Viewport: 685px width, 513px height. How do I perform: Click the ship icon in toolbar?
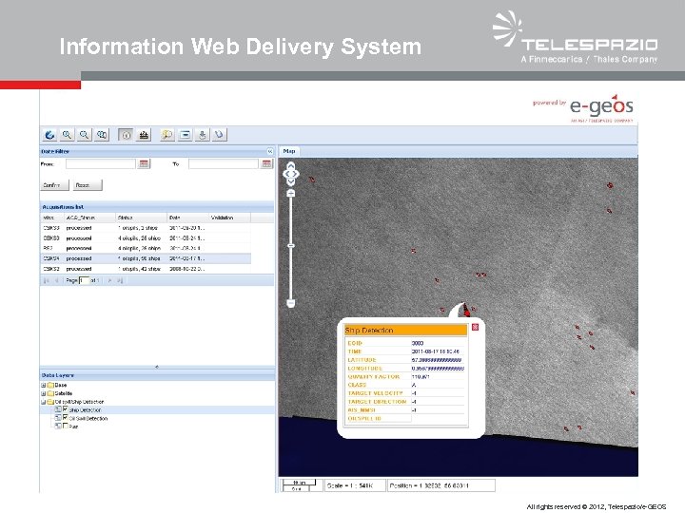click(144, 135)
